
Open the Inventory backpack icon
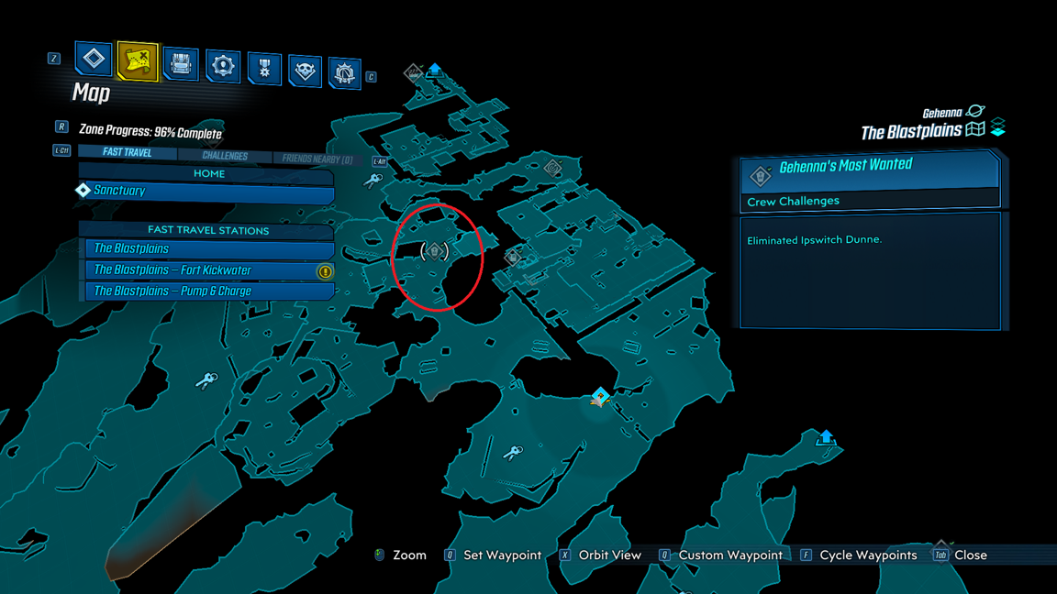180,64
